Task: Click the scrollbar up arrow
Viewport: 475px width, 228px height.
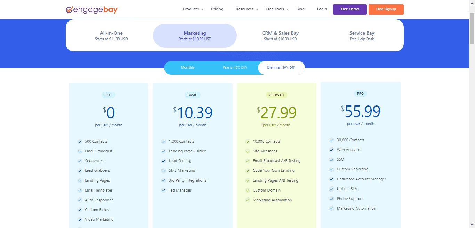Action: tap(472, 3)
